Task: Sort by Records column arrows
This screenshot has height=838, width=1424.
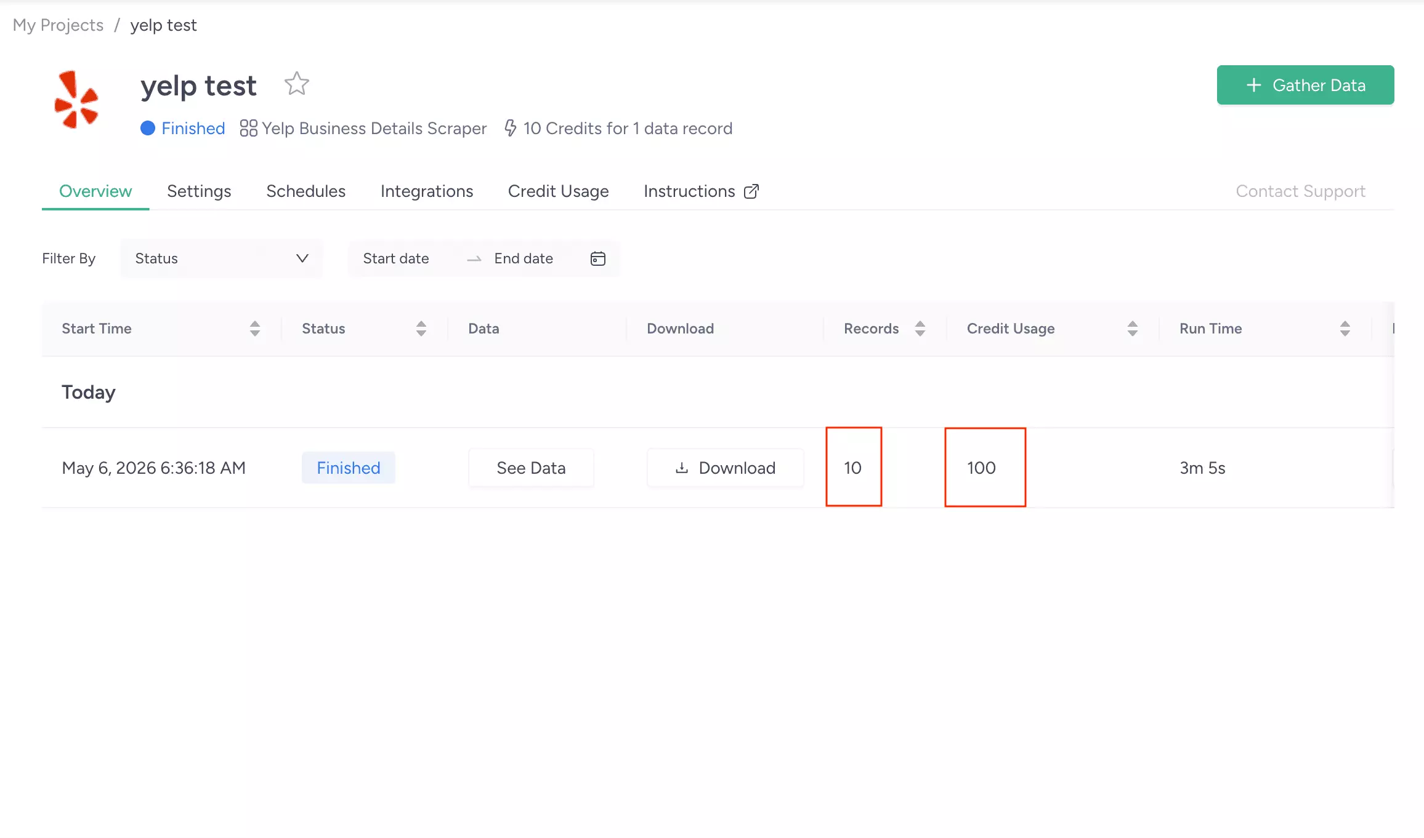Action: pos(920,329)
